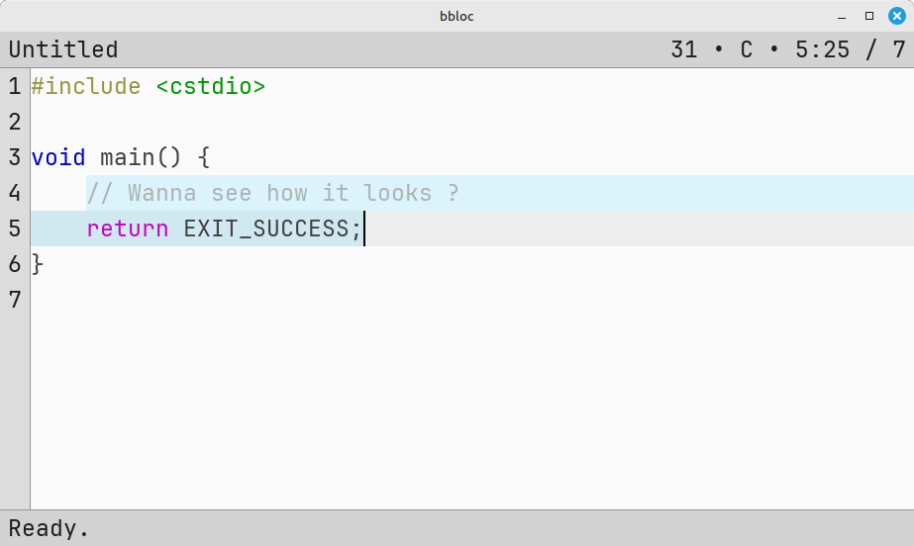Click line number 6 in the gutter
This screenshot has height=546, width=914.
point(15,264)
